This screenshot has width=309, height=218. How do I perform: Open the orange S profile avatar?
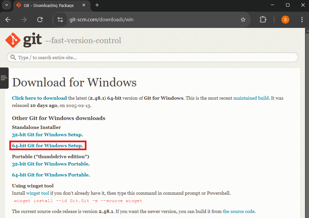point(285,20)
